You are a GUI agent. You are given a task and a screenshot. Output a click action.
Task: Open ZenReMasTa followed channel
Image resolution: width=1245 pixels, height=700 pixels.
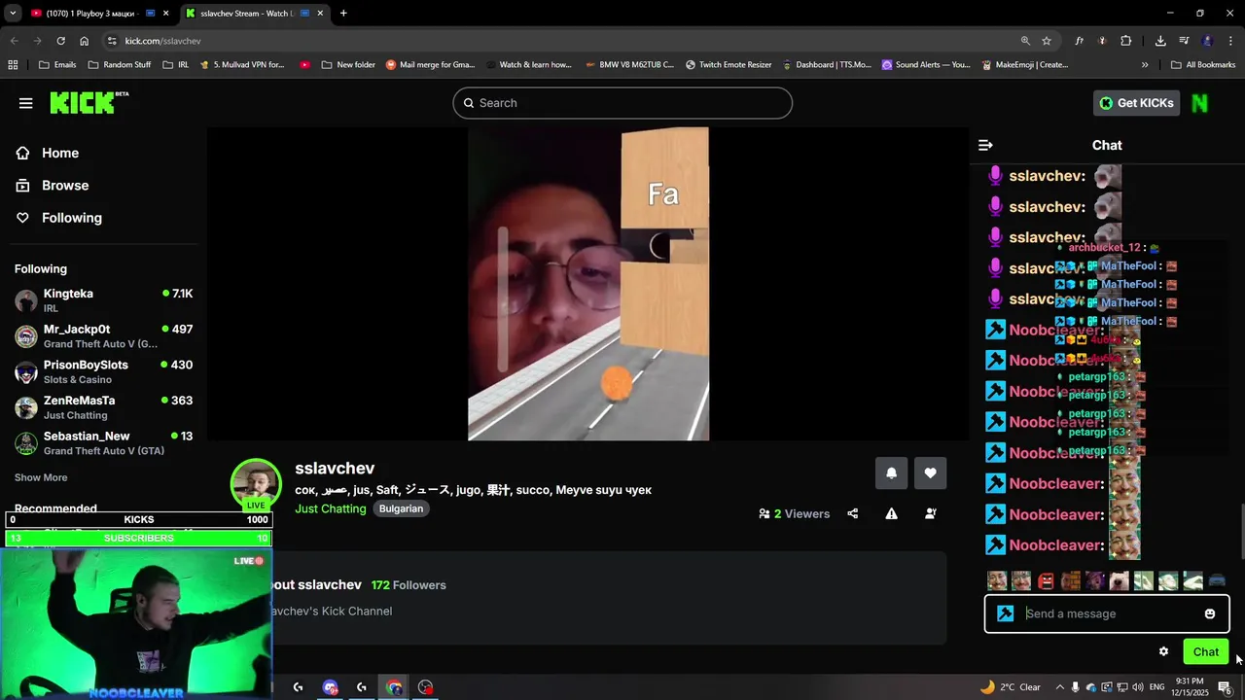[x=103, y=406]
